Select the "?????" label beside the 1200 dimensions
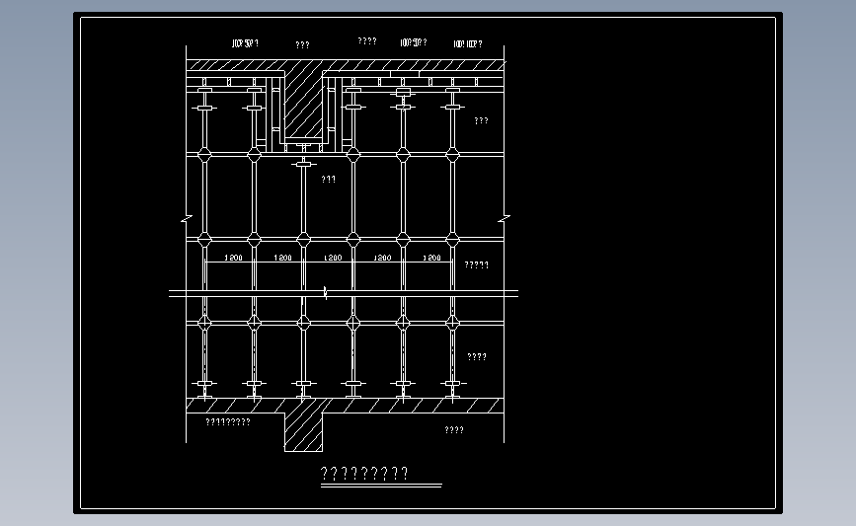Image resolution: width=856 pixels, height=526 pixels. point(477,264)
